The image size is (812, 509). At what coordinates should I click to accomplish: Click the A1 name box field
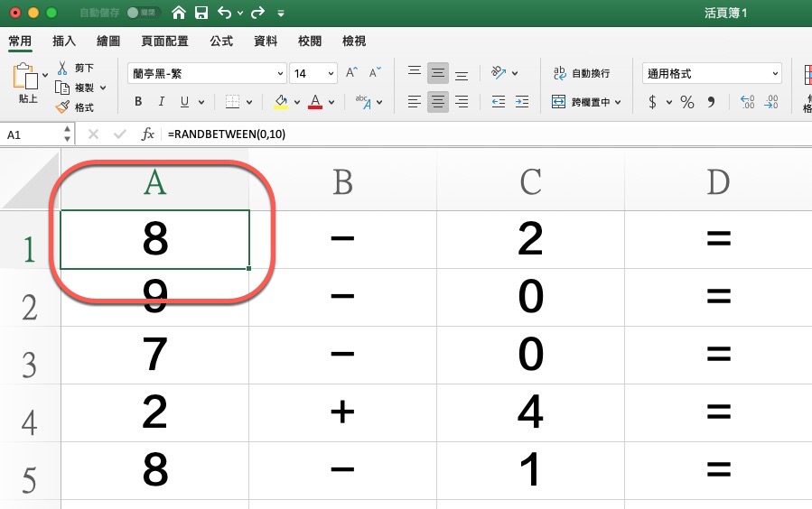[32, 134]
